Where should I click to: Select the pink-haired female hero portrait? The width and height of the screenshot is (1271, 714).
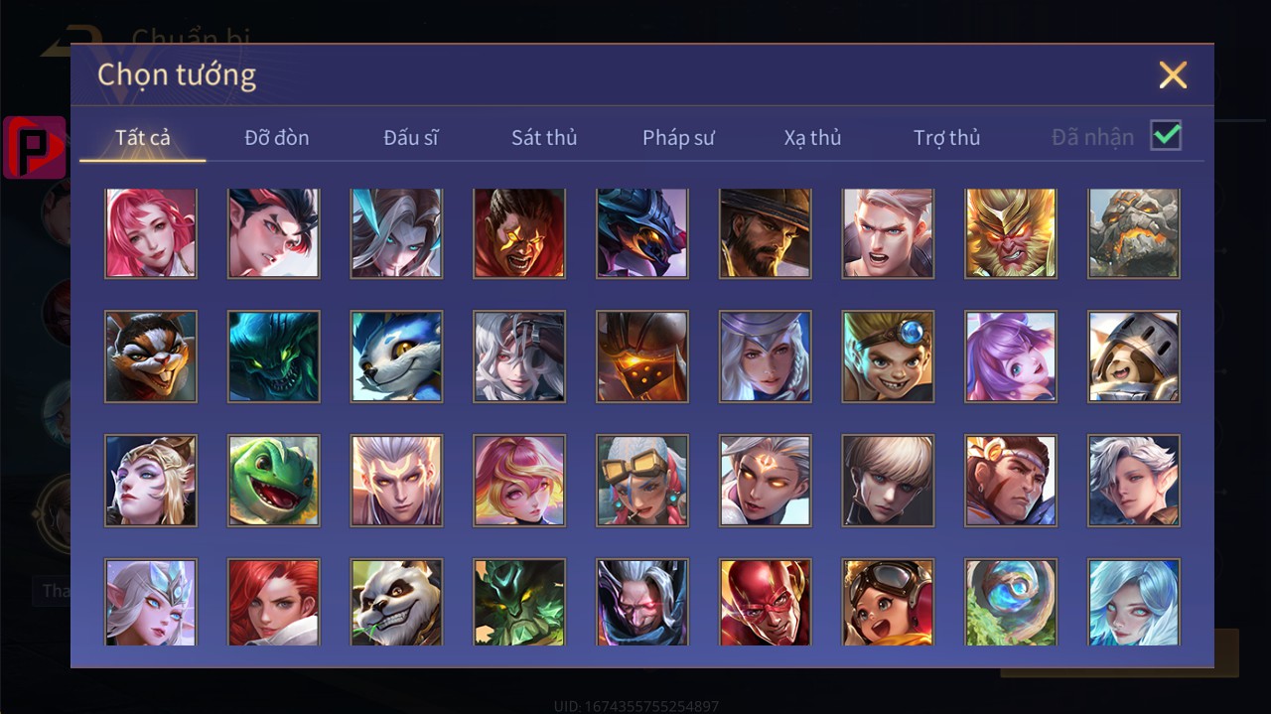151,233
